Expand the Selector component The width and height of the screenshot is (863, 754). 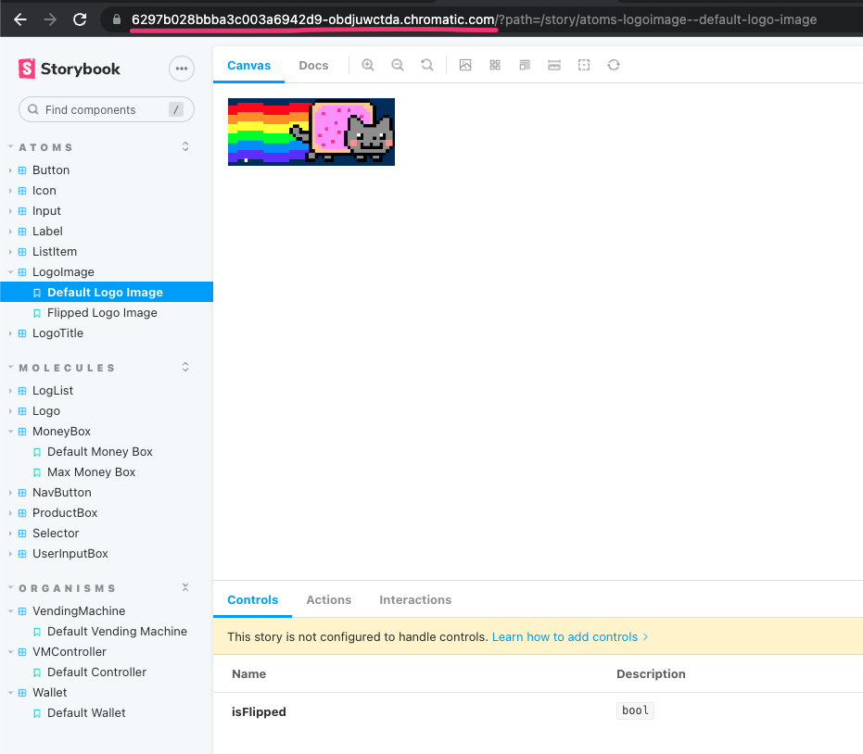tap(56, 533)
